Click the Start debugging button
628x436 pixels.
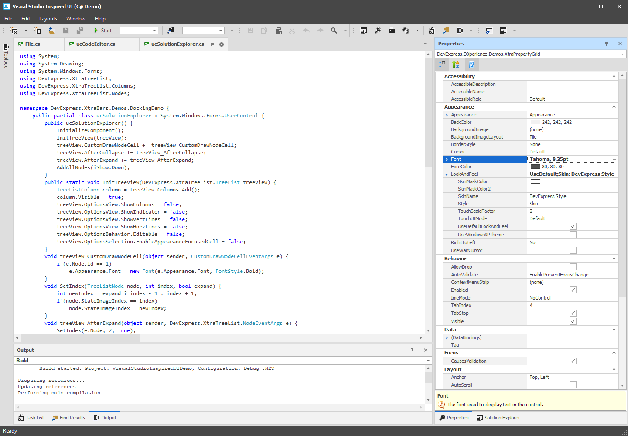pyautogui.click(x=103, y=31)
